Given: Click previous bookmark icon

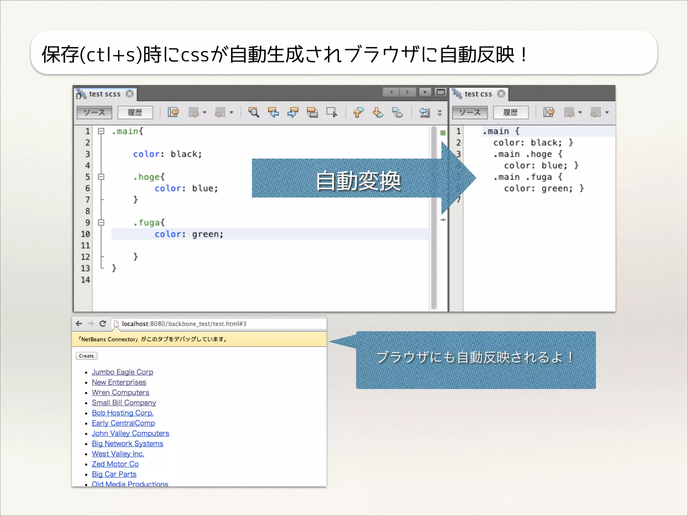Looking at the screenshot, I should [358, 112].
